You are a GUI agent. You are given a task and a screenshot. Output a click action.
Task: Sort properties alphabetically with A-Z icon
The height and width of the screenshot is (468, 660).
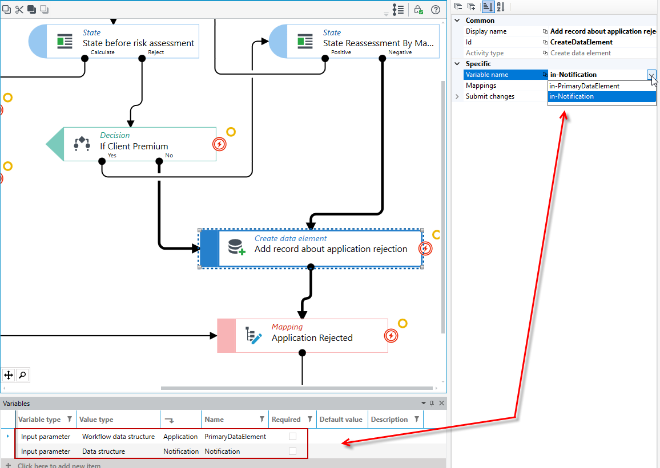click(x=501, y=7)
